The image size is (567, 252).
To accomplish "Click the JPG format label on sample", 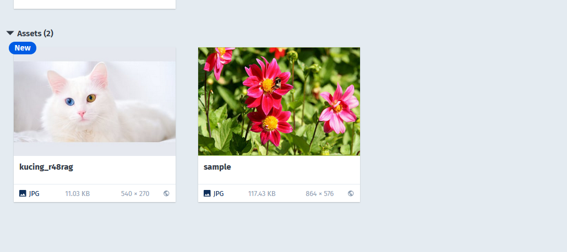I will pos(219,194).
